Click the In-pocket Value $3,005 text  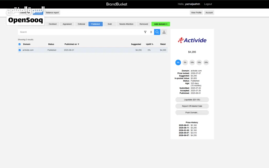pyautogui.click(x=194, y=78)
